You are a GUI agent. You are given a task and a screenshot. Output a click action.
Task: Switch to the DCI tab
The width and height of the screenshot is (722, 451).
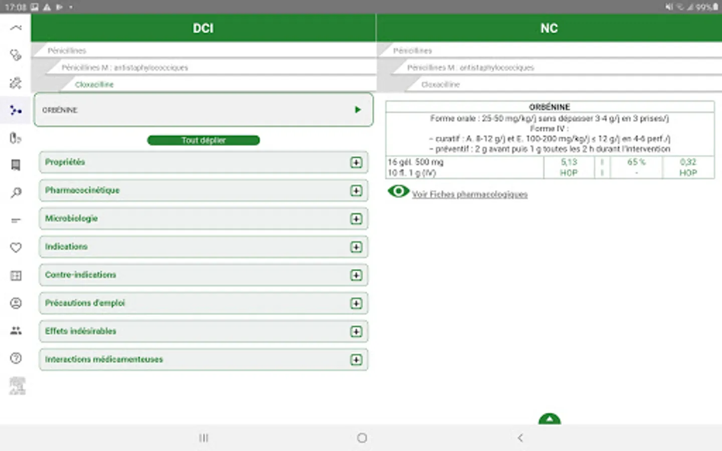[x=203, y=28]
